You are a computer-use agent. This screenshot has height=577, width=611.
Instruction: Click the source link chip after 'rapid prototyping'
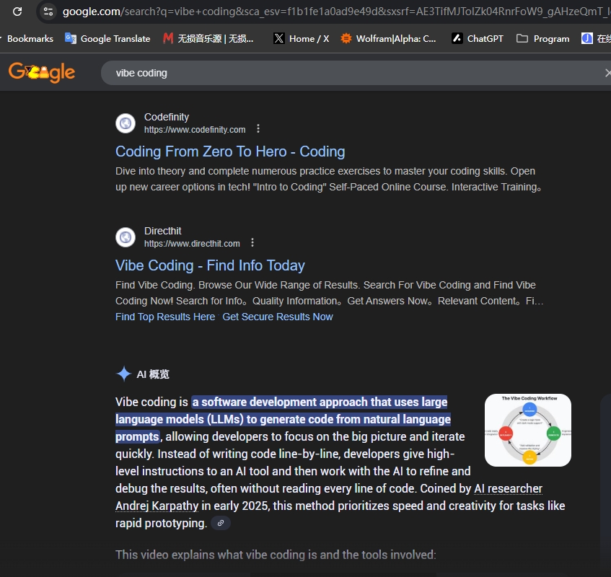221,523
